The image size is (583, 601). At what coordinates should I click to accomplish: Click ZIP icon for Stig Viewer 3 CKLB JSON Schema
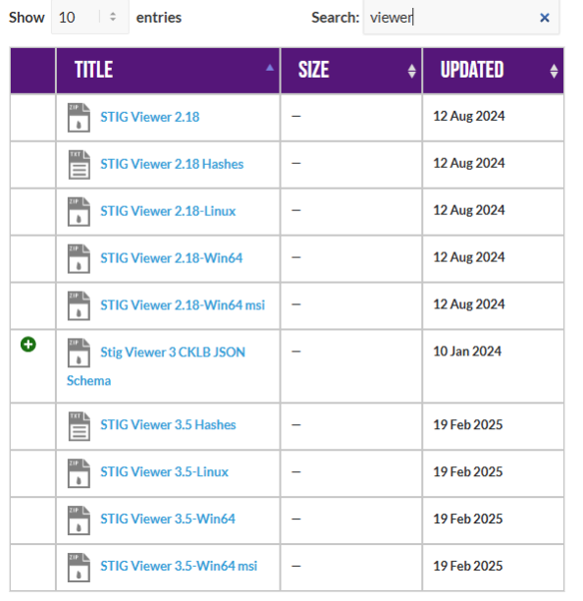[x=79, y=353]
